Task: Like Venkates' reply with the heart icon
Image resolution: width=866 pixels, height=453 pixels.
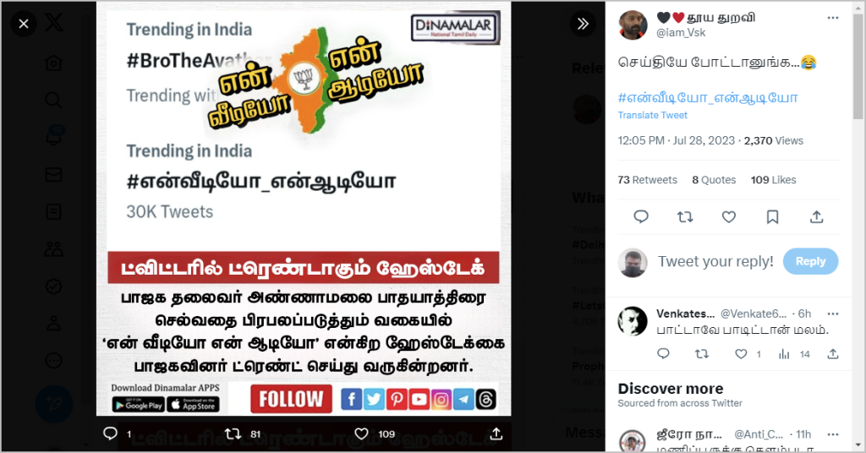Action: point(741,354)
